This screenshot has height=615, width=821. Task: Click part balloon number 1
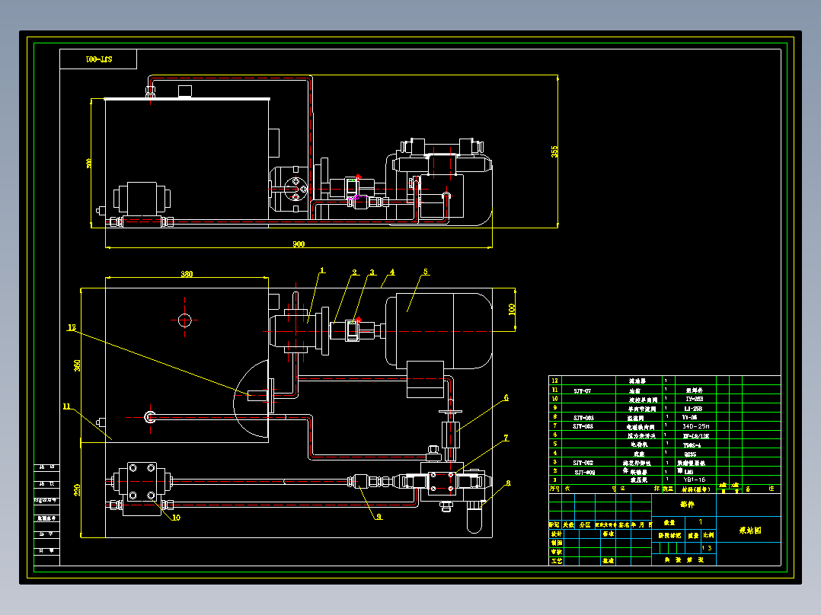322,271
